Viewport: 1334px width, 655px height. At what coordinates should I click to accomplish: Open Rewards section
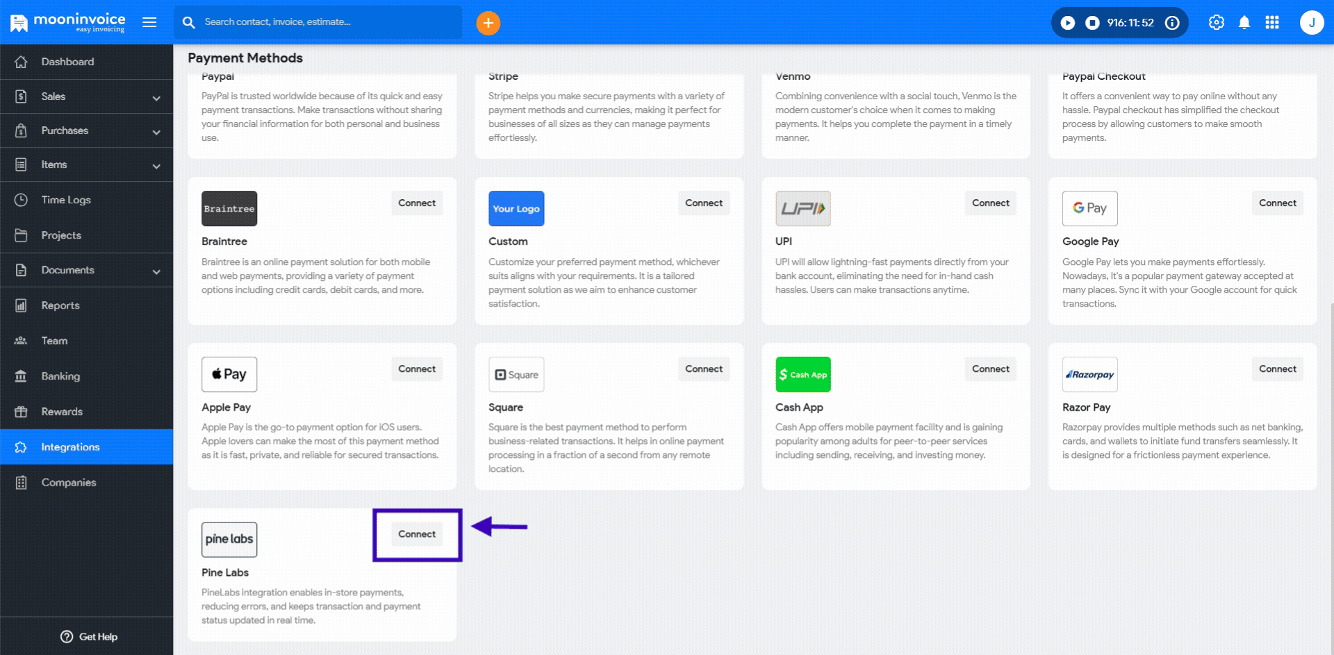tap(86, 411)
